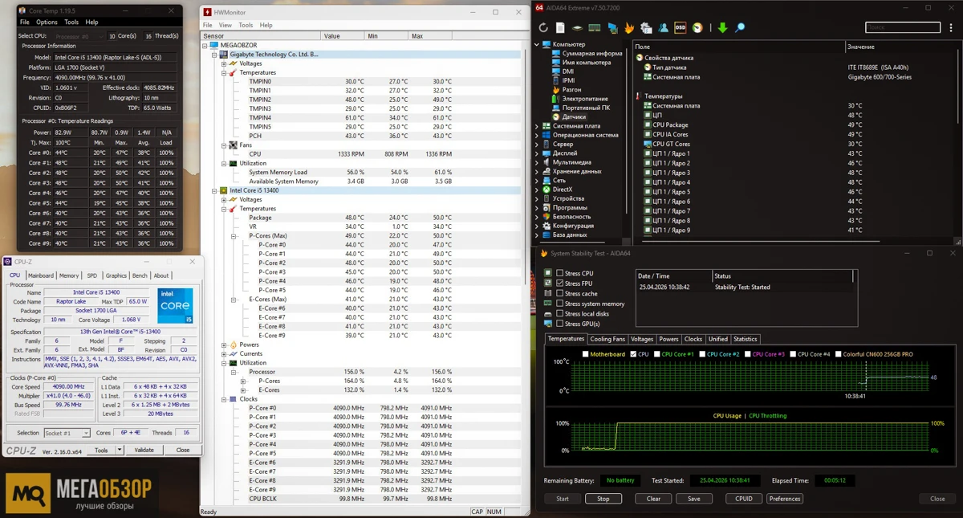Click the magnifier search icon in AIDA64
963x518 pixels.
[740, 28]
